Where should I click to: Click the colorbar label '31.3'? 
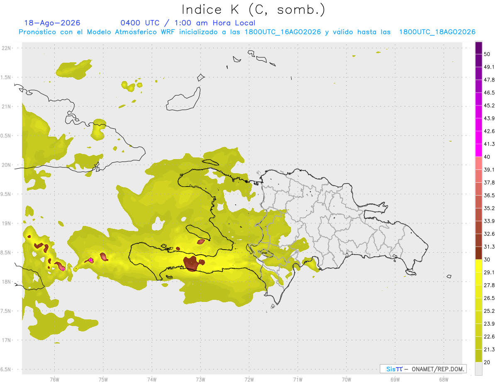point(489,247)
